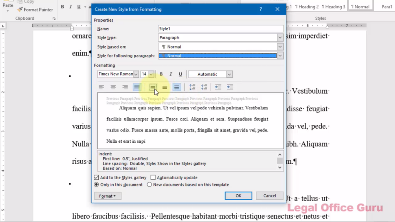Viewport: 395px width, 222px height.
Task: Enable Automatically update
Action: coord(153,178)
